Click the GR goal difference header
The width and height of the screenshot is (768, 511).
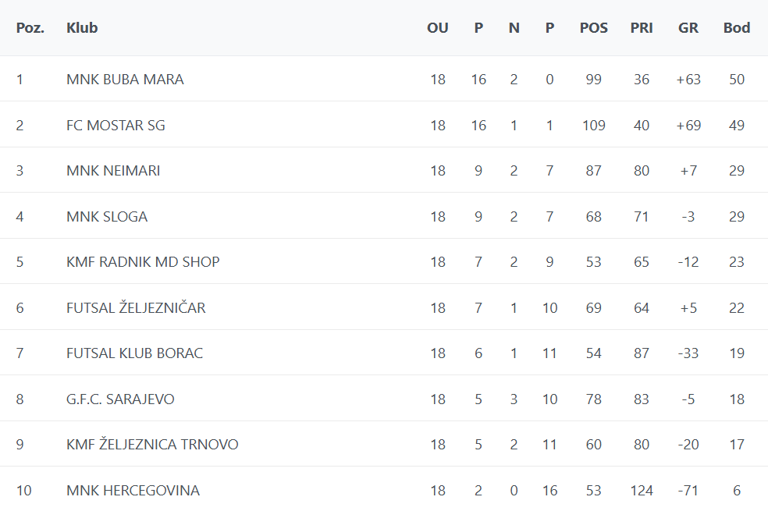click(688, 28)
